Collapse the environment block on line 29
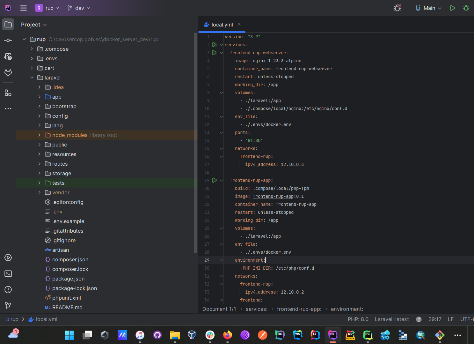Viewport: 474px width, 344px height. (x=221, y=260)
